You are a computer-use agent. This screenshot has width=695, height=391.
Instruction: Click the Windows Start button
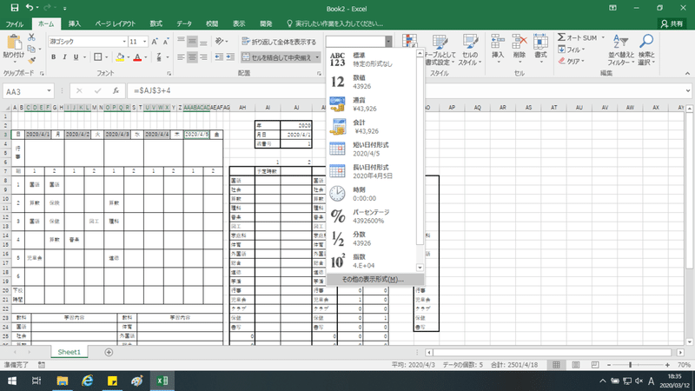click(x=12, y=381)
